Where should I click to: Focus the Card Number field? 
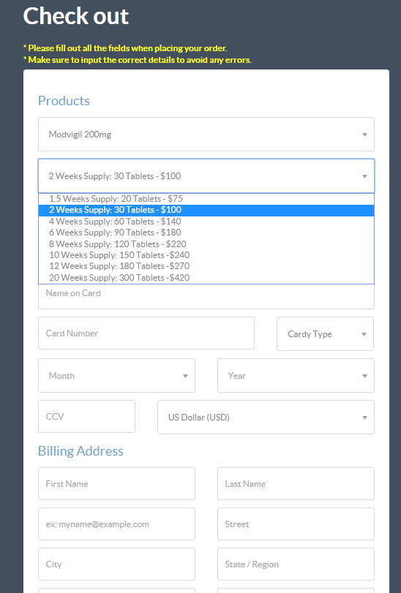pyautogui.click(x=146, y=333)
